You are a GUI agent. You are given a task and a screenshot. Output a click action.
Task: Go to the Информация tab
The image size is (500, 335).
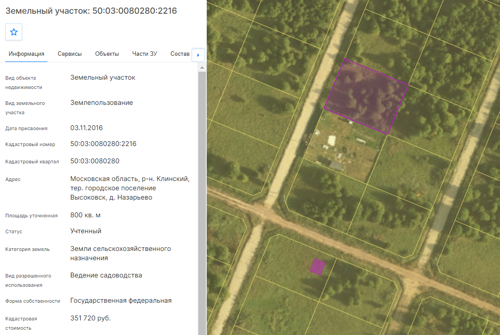click(x=27, y=54)
